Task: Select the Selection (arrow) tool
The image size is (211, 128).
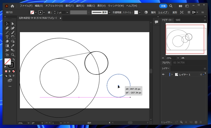Action: point(7,24)
